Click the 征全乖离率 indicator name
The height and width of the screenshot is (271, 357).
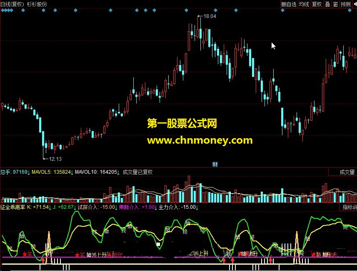coord(13,207)
